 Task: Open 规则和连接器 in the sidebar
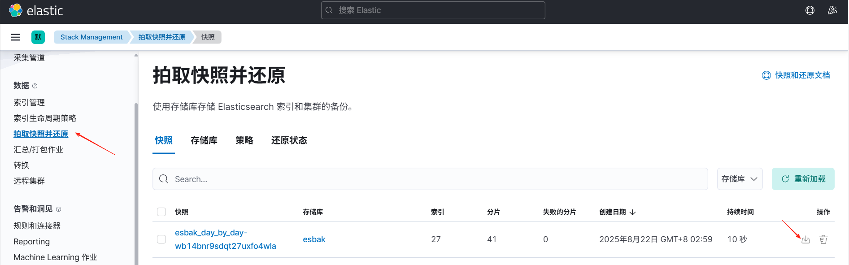pyautogui.click(x=37, y=226)
